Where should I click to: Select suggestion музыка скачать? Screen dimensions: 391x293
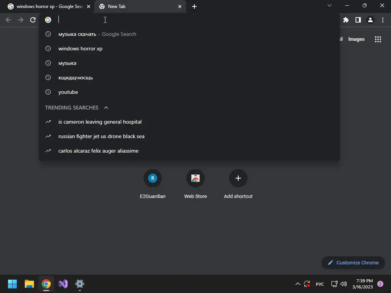(x=189, y=34)
